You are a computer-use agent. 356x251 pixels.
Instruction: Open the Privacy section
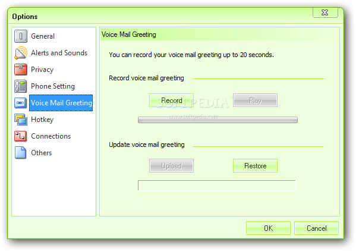[42, 70]
